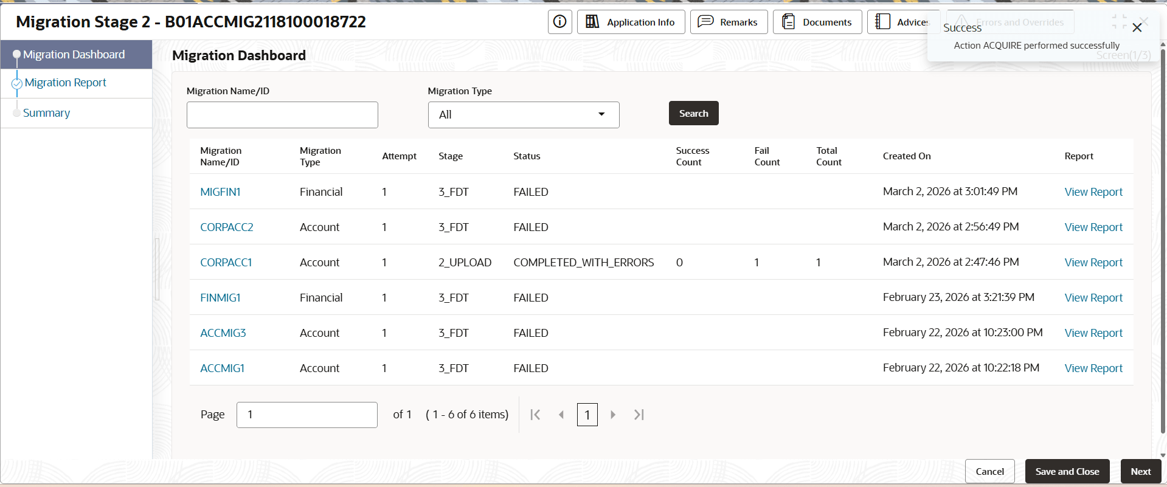The image size is (1167, 487).
Task: Focus the Migration Name/ID input field
Action: click(282, 115)
